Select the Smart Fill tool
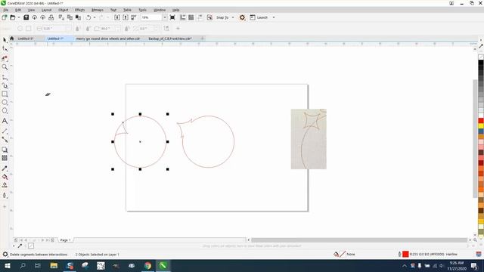 point(5,185)
